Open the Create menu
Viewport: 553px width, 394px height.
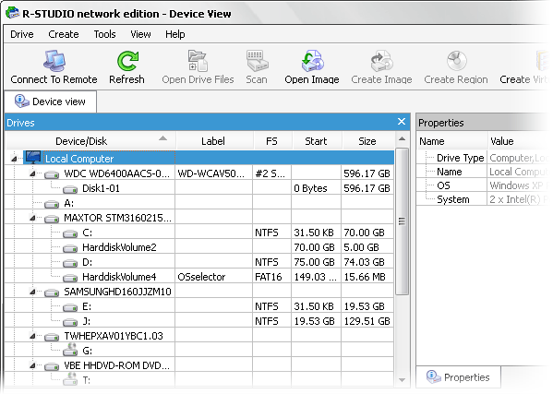coord(64,34)
